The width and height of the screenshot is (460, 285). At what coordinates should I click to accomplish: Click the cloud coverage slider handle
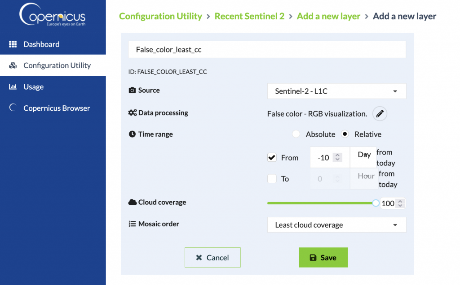click(x=376, y=203)
